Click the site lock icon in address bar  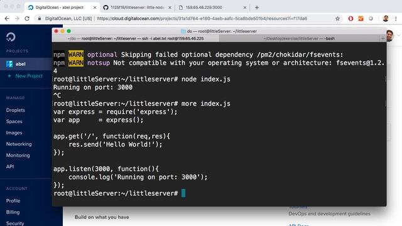click(x=40, y=18)
